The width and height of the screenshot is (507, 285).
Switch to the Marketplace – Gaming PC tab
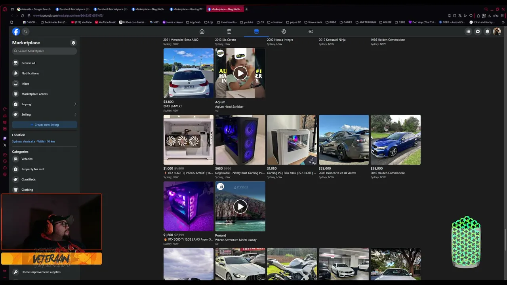pos(186,9)
